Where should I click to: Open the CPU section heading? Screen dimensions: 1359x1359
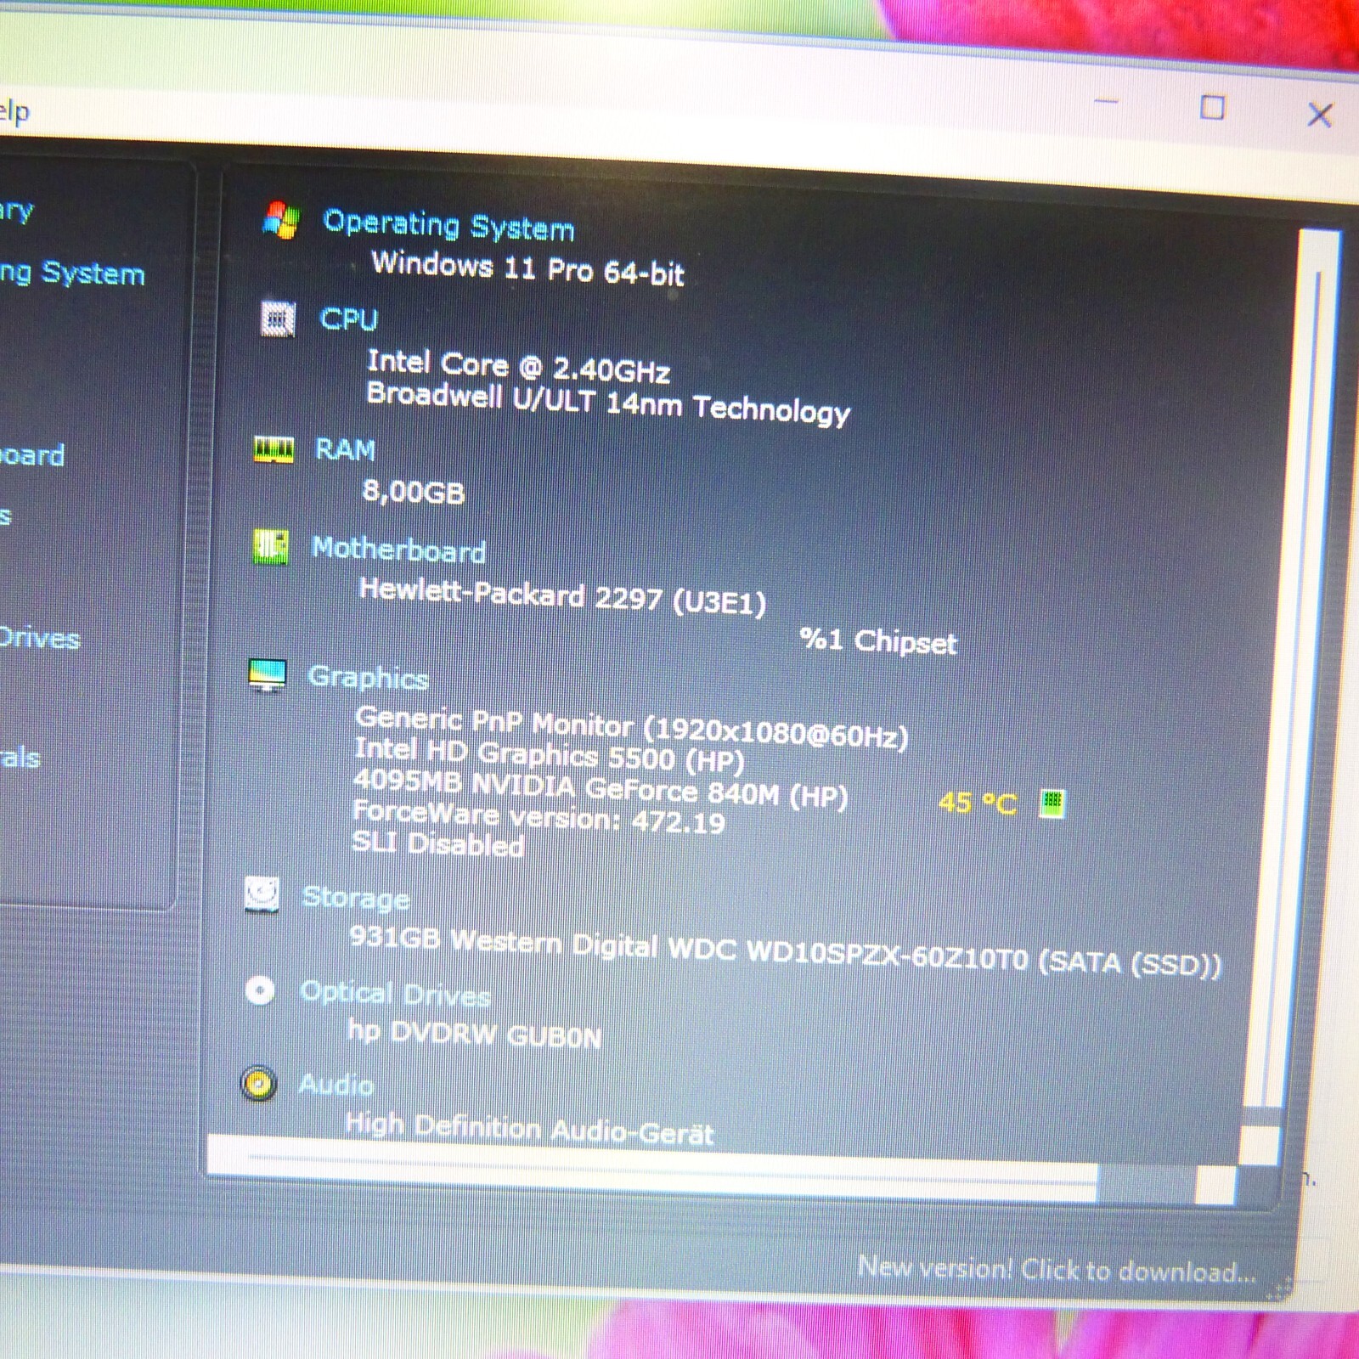[348, 319]
